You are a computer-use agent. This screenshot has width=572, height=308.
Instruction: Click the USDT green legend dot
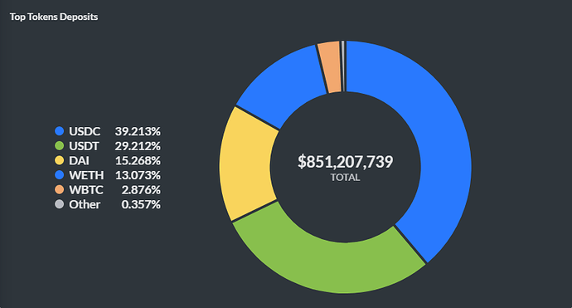click(x=59, y=146)
